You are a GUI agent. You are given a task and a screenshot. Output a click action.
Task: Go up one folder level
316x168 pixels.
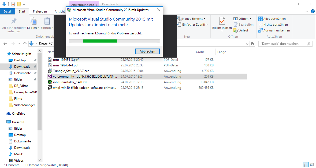pyautogui.click(x=25, y=44)
